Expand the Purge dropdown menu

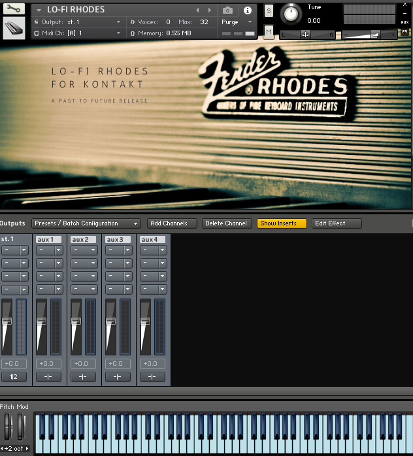click(x=235, y=22)
